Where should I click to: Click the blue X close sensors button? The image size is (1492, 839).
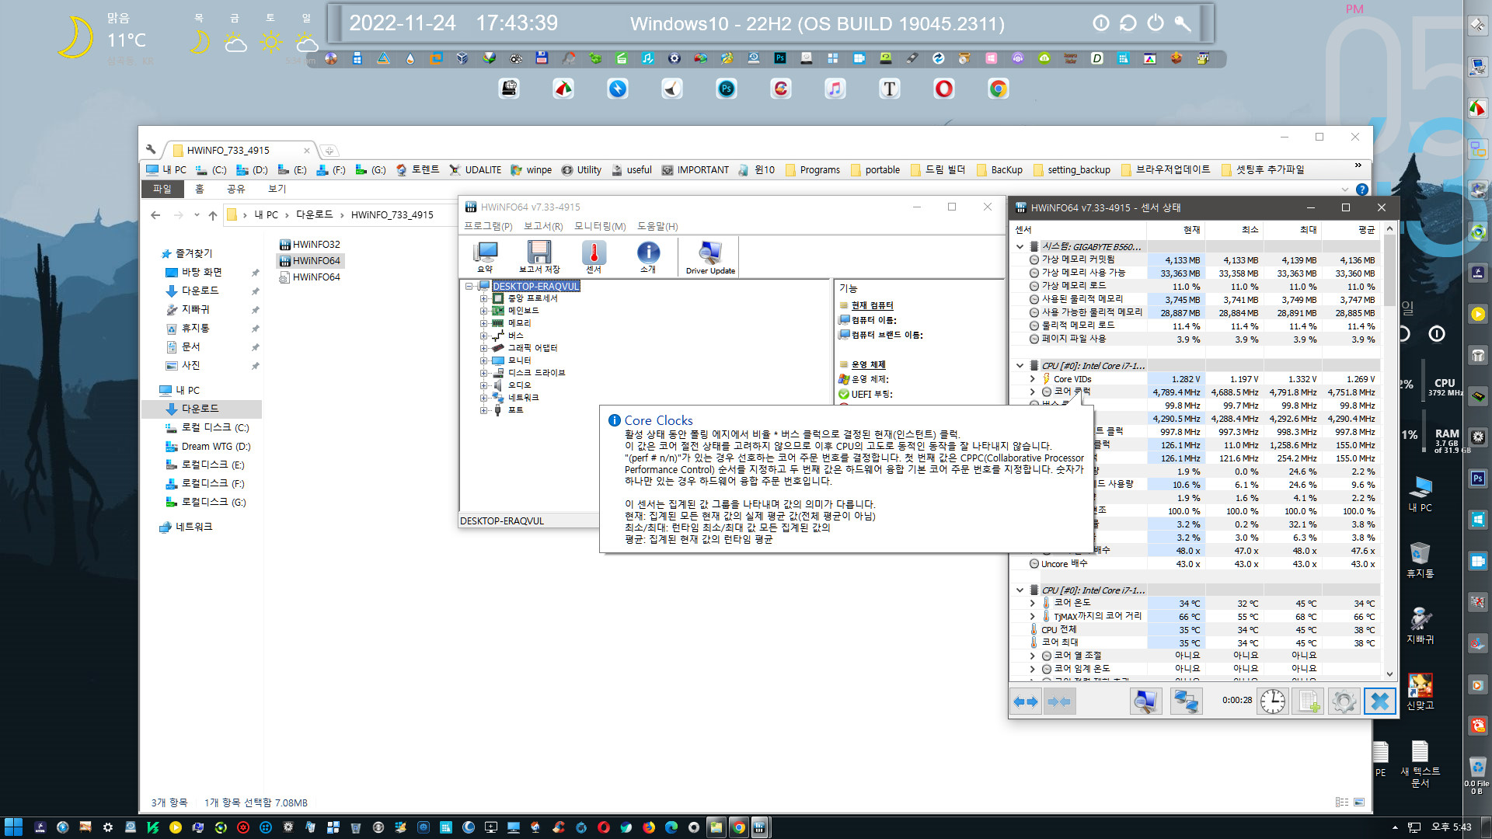pos(1380,701)
